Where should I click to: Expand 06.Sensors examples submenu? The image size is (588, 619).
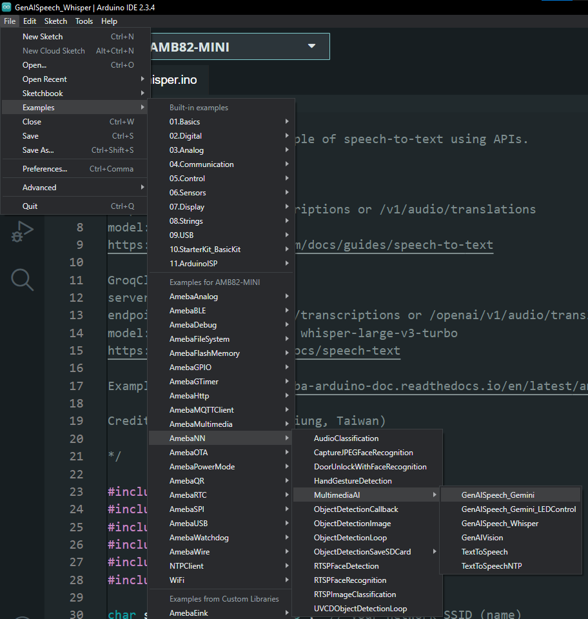pos(221,193)
